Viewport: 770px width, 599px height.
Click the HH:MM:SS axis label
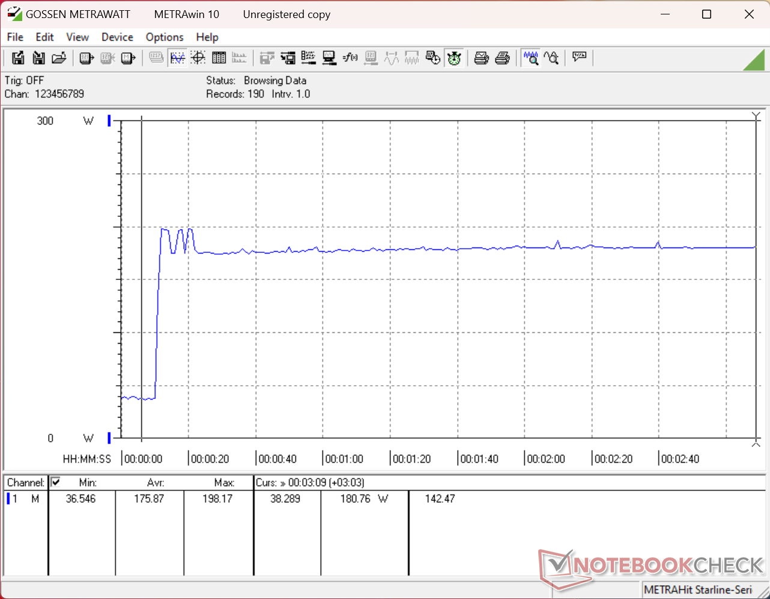tap(87, 459)
